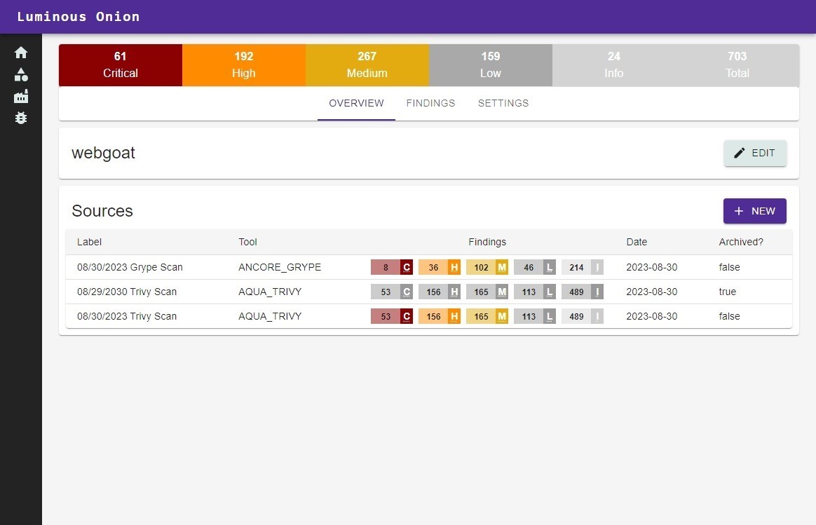The height and width of the screenshot is (525, 816).
Task: Click archived value true in 08/29/2030 row
Action: point(728,292)
